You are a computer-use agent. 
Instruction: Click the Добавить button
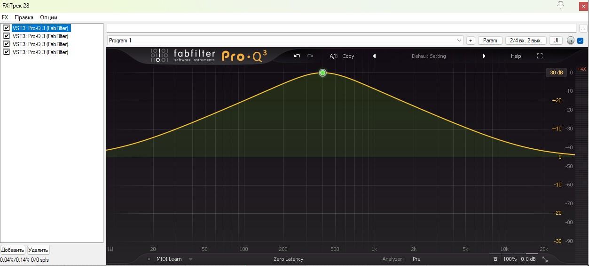coord(13,250)
